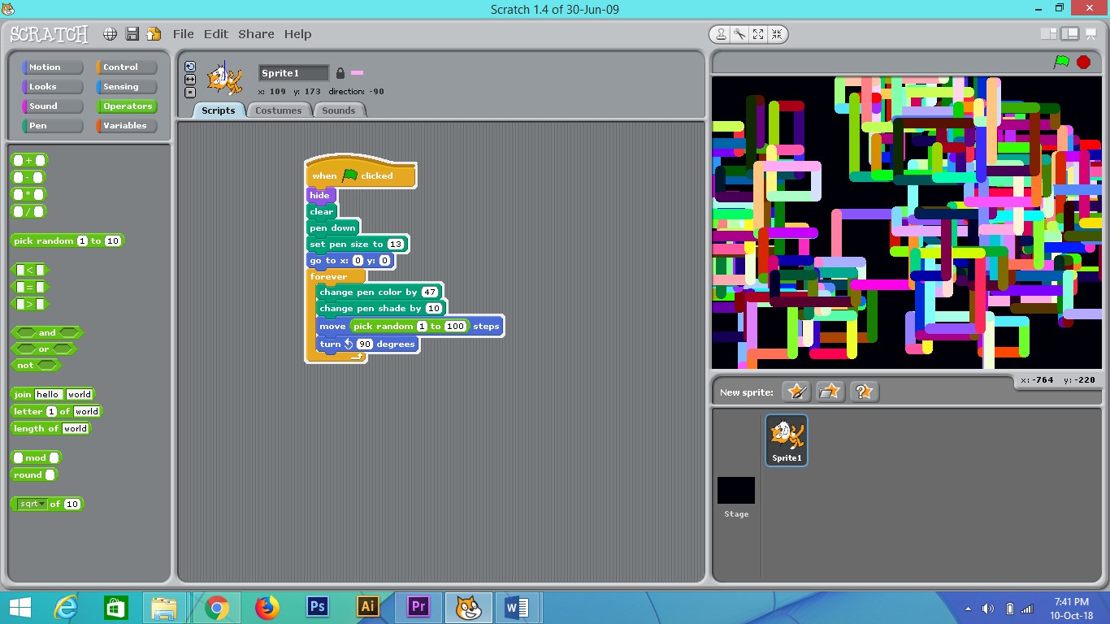The image size is (1110, 624).
Task: Select the duplicate stamp tool
Action: click(x=721, y=34)
